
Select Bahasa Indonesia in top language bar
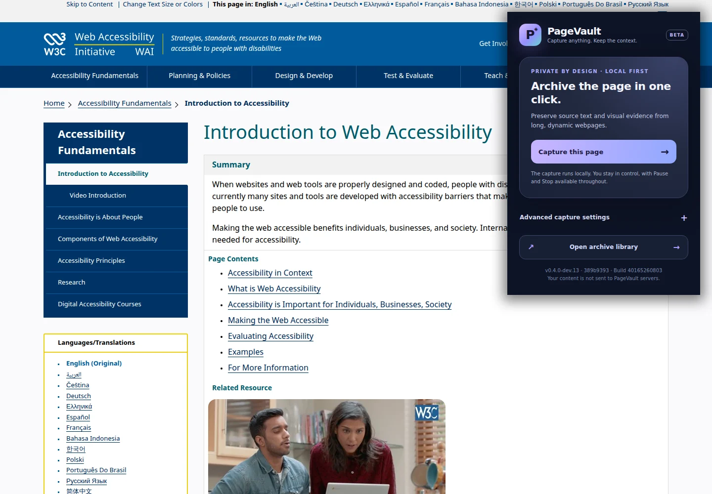click(482, 4)
